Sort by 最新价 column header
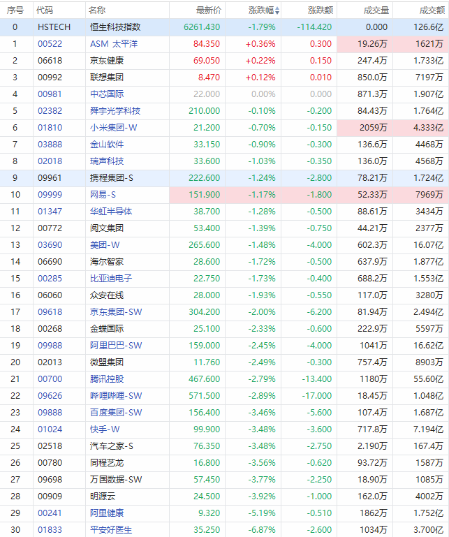Screen dimensions: 449x537 click(x=209, y=10)
